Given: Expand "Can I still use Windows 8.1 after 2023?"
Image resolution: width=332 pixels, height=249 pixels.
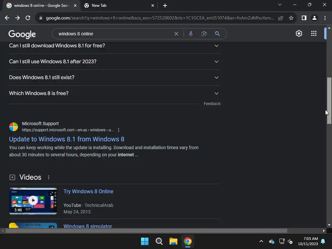Looking at the screenshot, I should (x=114, y=62).
